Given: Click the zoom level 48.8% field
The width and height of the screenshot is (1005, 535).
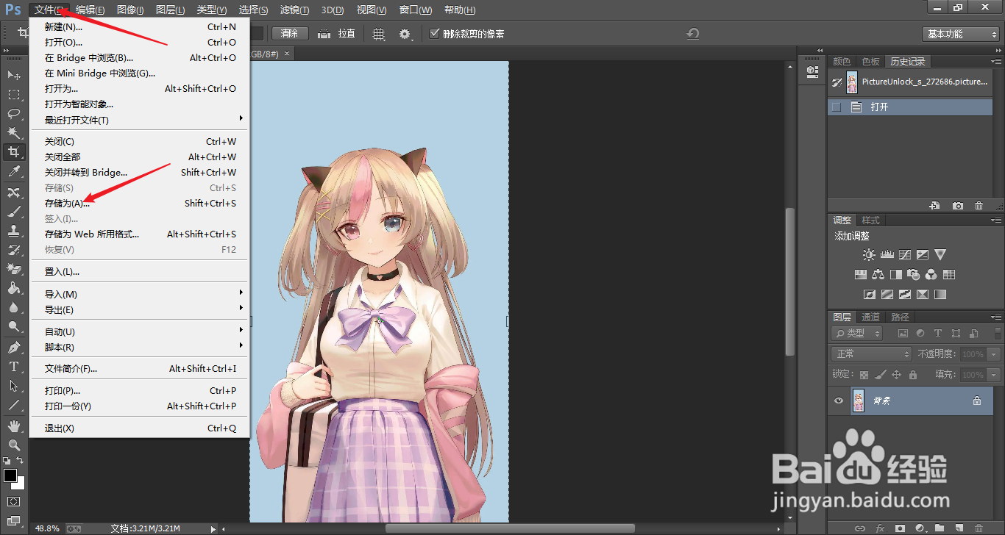Looking at the screenshot, I should click(48, 528).
